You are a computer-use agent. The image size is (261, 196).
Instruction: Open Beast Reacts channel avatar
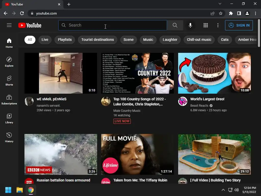(182, 101)
